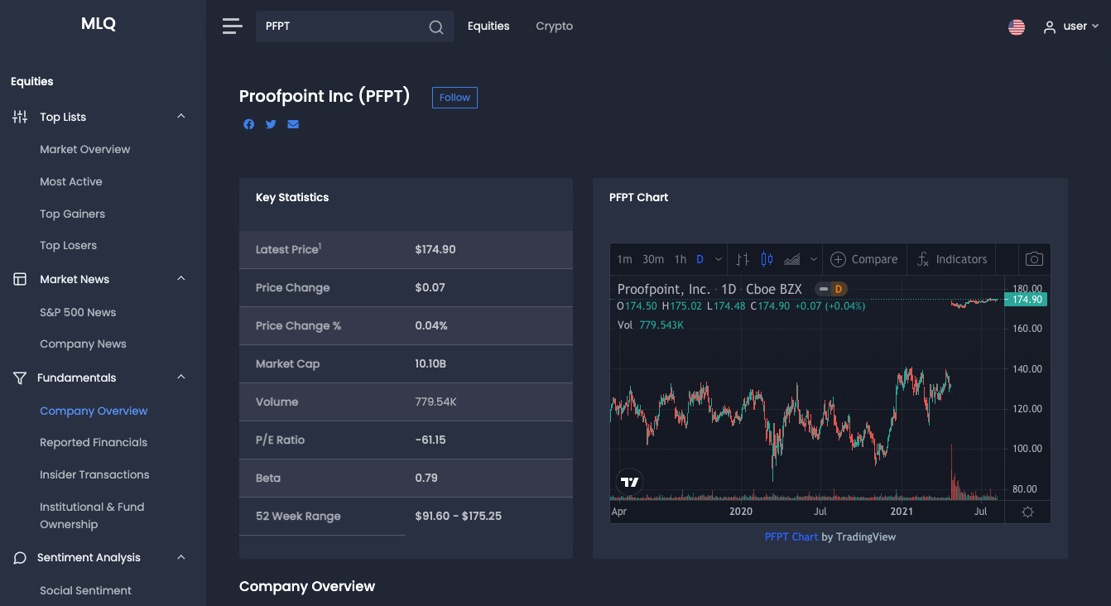
Task: Collapse the Sentiment Analysis section
Action: point(181,558)
